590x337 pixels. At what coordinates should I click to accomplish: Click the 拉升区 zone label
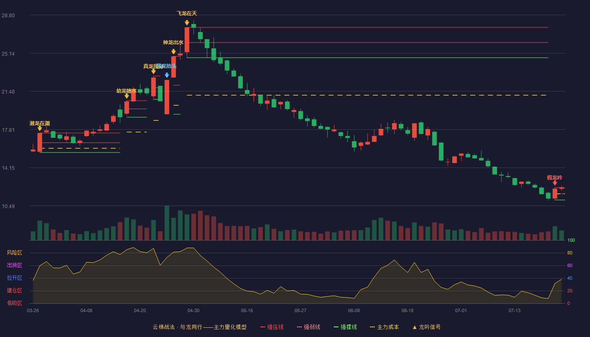(15, 278)
